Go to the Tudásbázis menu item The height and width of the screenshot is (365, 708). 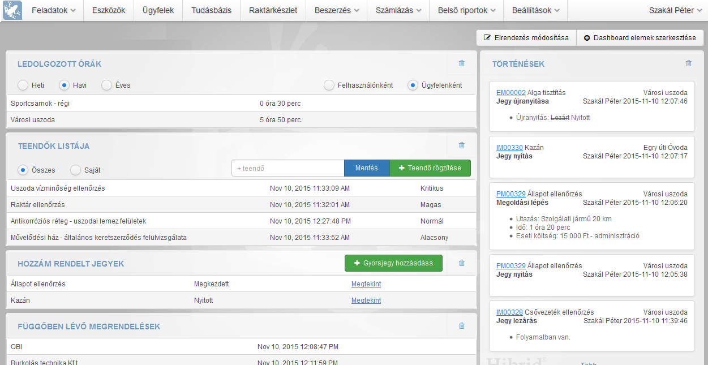(212, 10)
